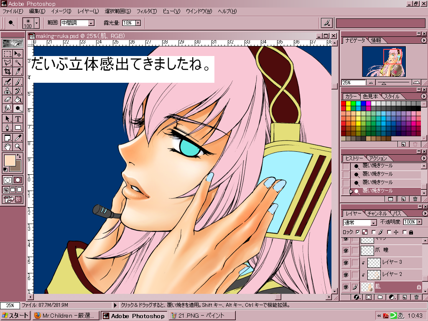Viewport: 428px width, 321px height.
Task: Open the イメージ(I) menu
Action: click(61, 11)
